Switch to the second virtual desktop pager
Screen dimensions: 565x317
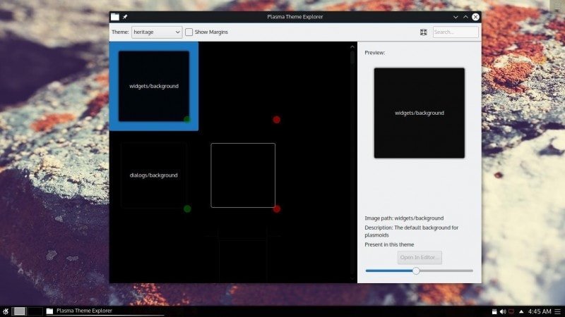[35, 311]
